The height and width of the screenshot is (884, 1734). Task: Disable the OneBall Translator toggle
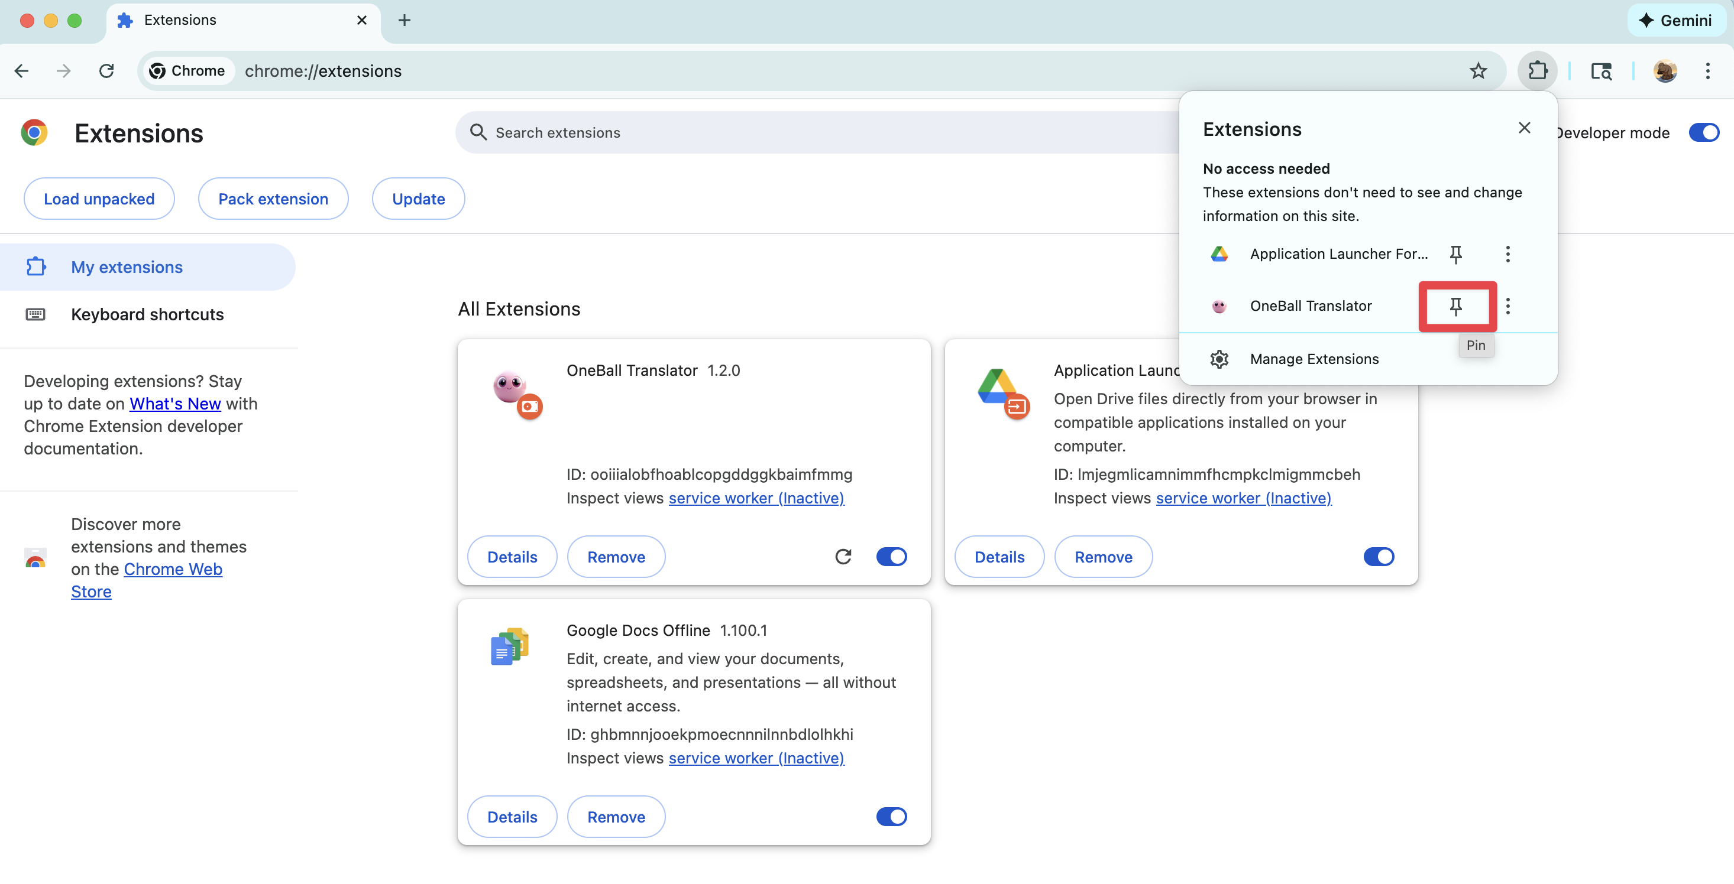(x=891, y=557)
